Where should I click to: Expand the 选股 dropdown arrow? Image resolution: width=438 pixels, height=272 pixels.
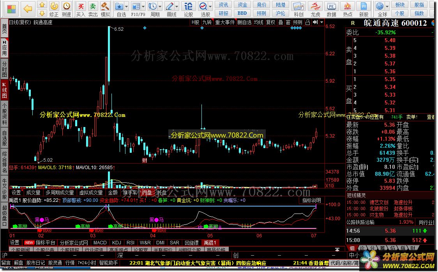[x=210, y=6]
